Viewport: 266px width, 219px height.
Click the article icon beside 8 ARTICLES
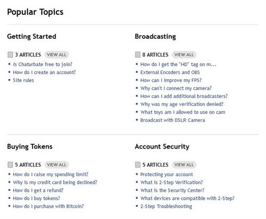pos(138,55)
